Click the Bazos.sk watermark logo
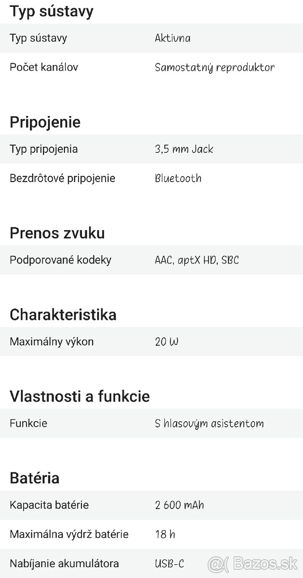Screen dimensions: 303x578 click(252, 563)
